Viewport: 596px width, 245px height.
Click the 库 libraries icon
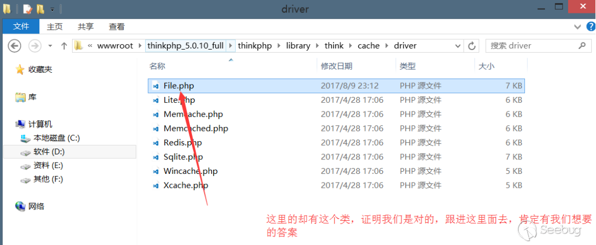(20, 97)
